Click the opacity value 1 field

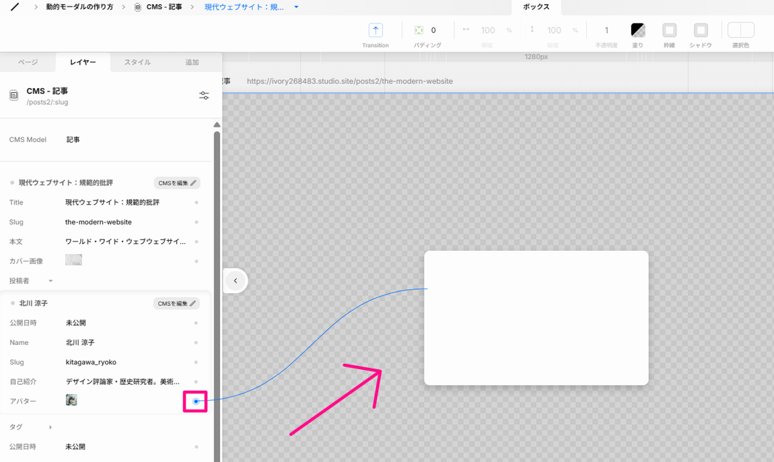pos(606,30)
